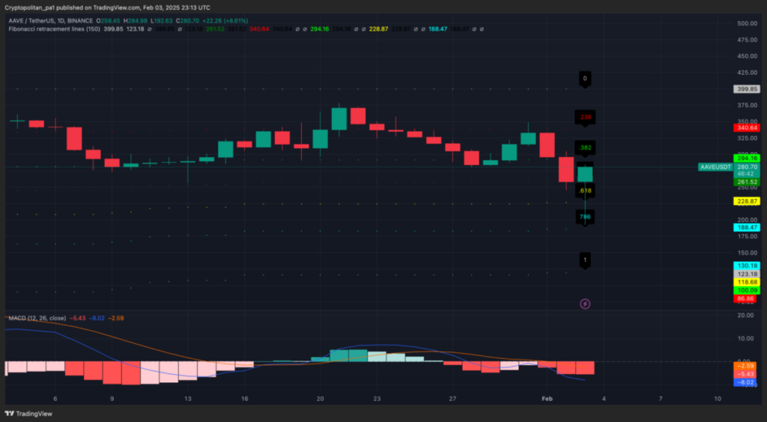Click the yellow 228.87 price axis label
767x422 pixels.
(x=747, y=201)
